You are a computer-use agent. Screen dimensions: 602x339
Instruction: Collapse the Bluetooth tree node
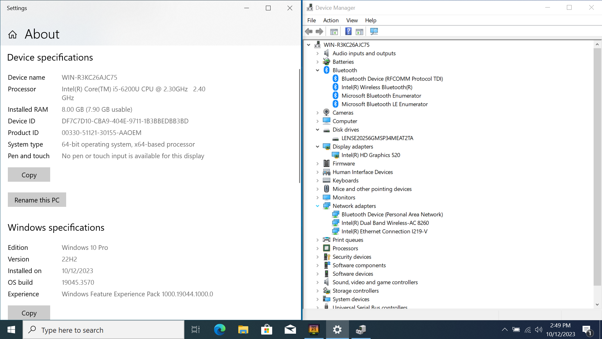317,70
